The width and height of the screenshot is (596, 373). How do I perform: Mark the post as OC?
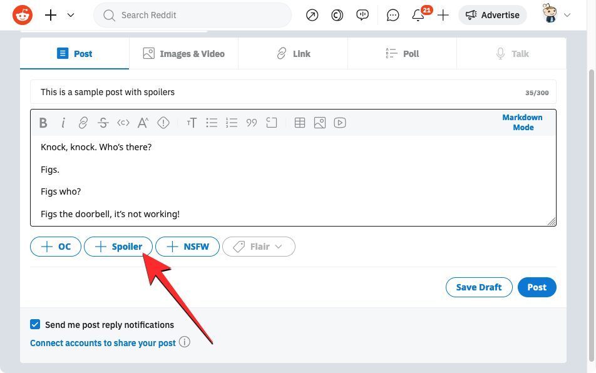[56, 247]
